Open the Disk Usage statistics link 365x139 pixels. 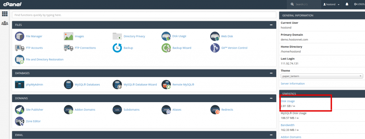click(288, 101)
